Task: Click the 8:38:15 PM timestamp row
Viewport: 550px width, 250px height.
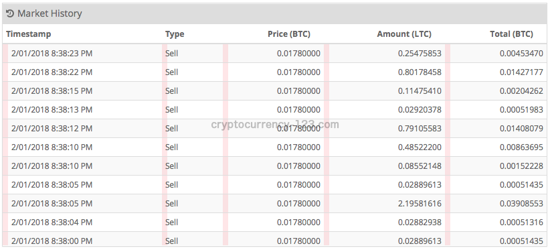Action: (274, 91)
